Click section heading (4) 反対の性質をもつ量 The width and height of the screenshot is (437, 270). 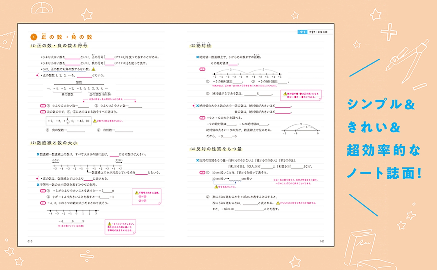(216, 149)
